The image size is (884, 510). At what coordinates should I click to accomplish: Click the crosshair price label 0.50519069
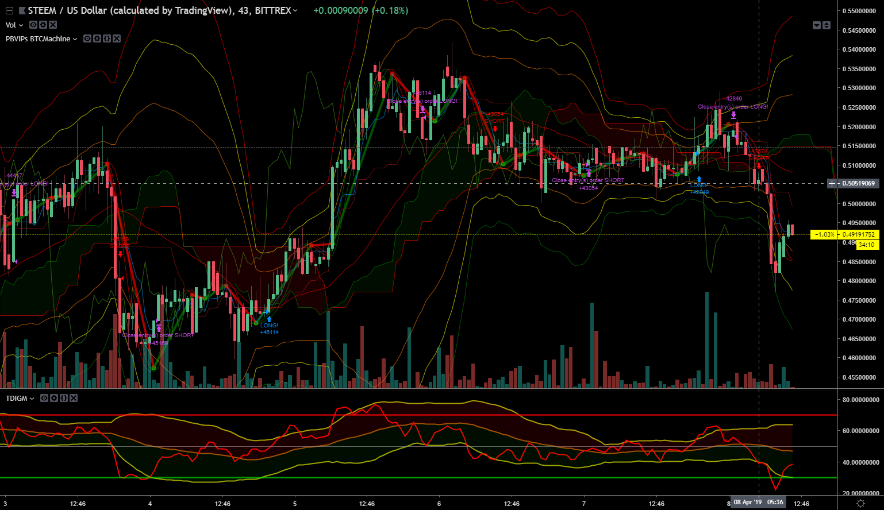click(x=859, y=183)
